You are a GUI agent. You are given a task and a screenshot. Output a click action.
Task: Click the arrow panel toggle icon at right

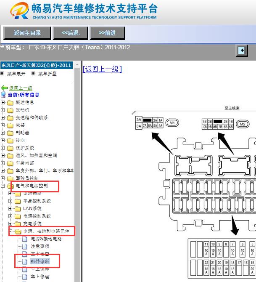(242, 51)
